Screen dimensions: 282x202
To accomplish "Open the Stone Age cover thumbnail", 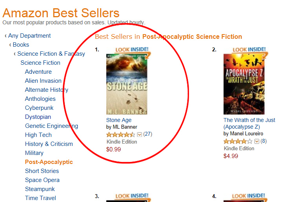I will pyautogui.click(x=127, y=84).
